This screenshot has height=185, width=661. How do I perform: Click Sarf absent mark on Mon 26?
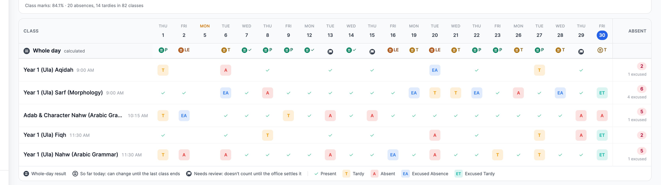[518, 93]
